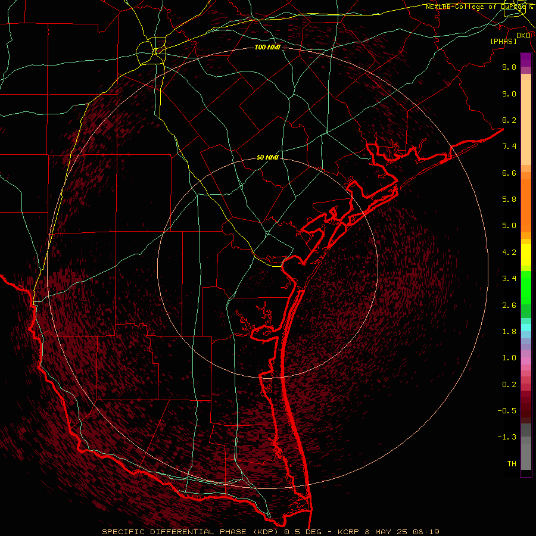
Task: Click the pink segment of the color scale
Action: pos(526,361)
